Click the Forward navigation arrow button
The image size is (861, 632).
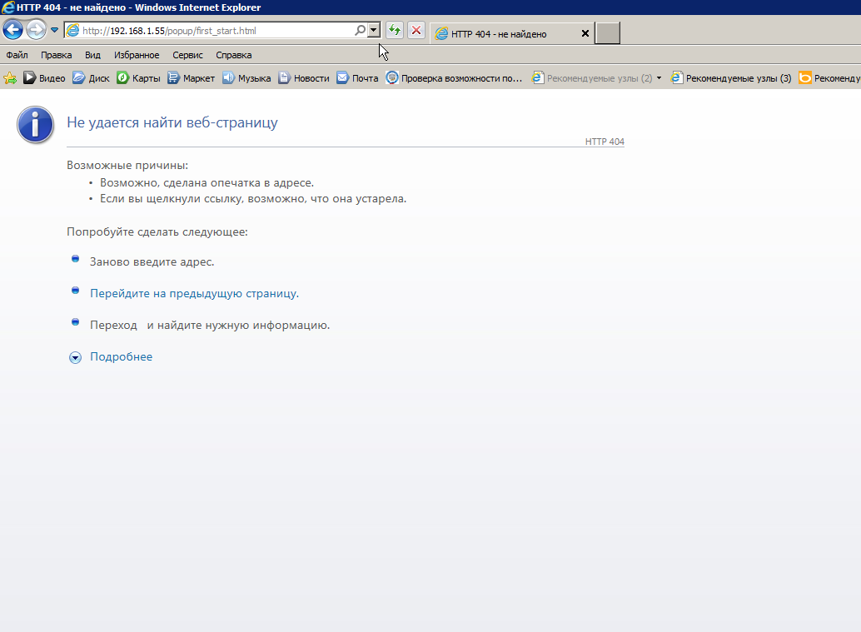37,30
